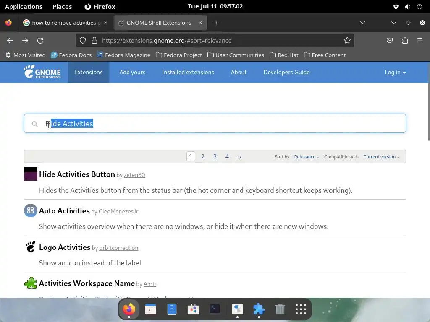Screen dimensions: 430x322
Task: Open Logo Activities extension
Action: pyautogui.click(x=64, y=247)
